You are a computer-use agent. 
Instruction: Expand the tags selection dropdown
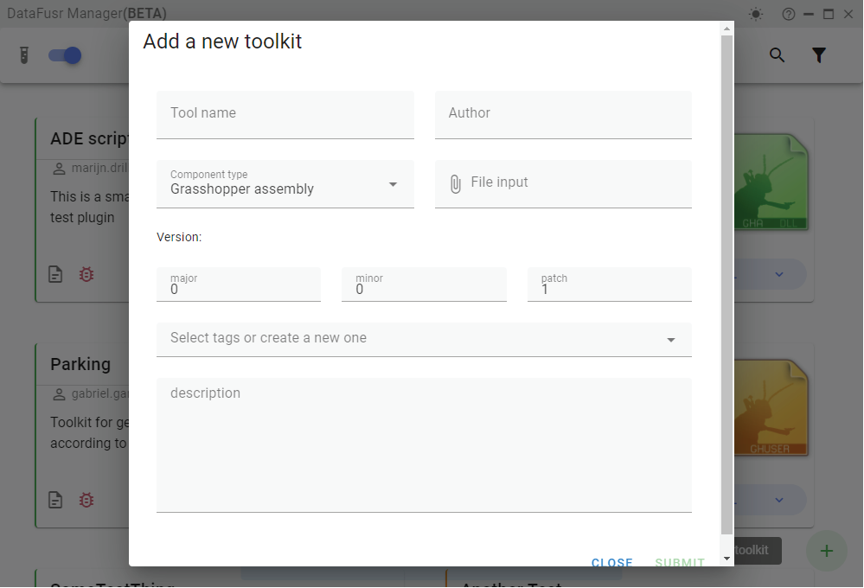670,339
